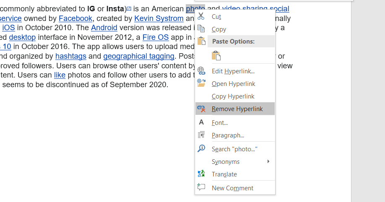This screenshot has height=202, width=385.
Task: Click the Paragraph settings icon
Action: coord(201,135)
